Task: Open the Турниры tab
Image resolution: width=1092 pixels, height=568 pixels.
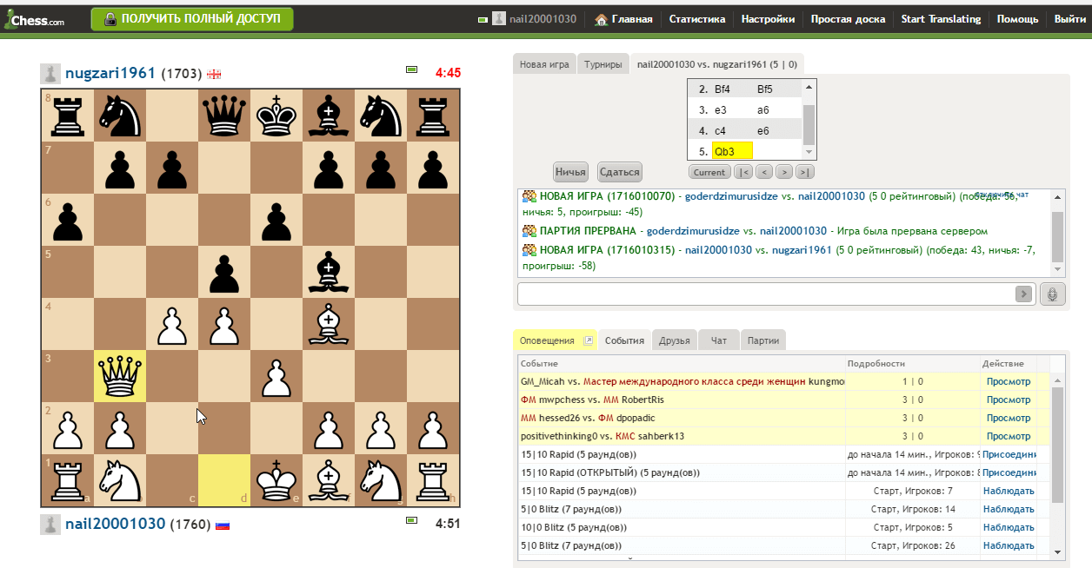Action: pyautogui.click(x=603, y=64)
